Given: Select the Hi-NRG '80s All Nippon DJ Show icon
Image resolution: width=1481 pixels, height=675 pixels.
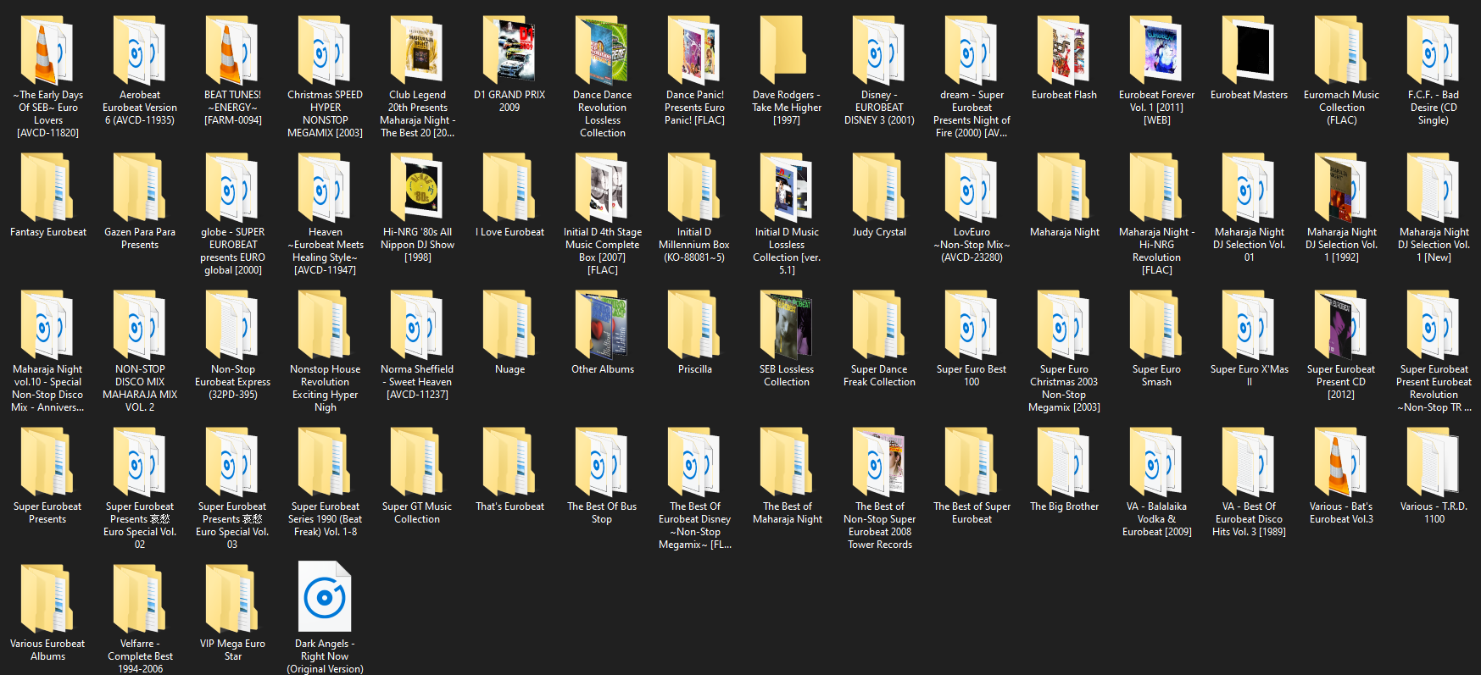Looking at the screenshot, I should (x=417, y=188).
